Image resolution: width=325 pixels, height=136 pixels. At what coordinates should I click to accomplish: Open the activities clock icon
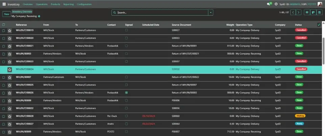pyautogui.click(x=276, y=4)
